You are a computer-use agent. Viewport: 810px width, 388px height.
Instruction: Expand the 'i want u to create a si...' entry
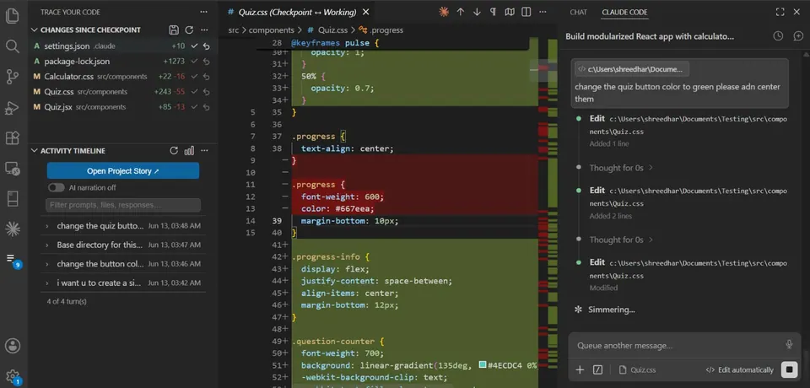click(47, 283)
